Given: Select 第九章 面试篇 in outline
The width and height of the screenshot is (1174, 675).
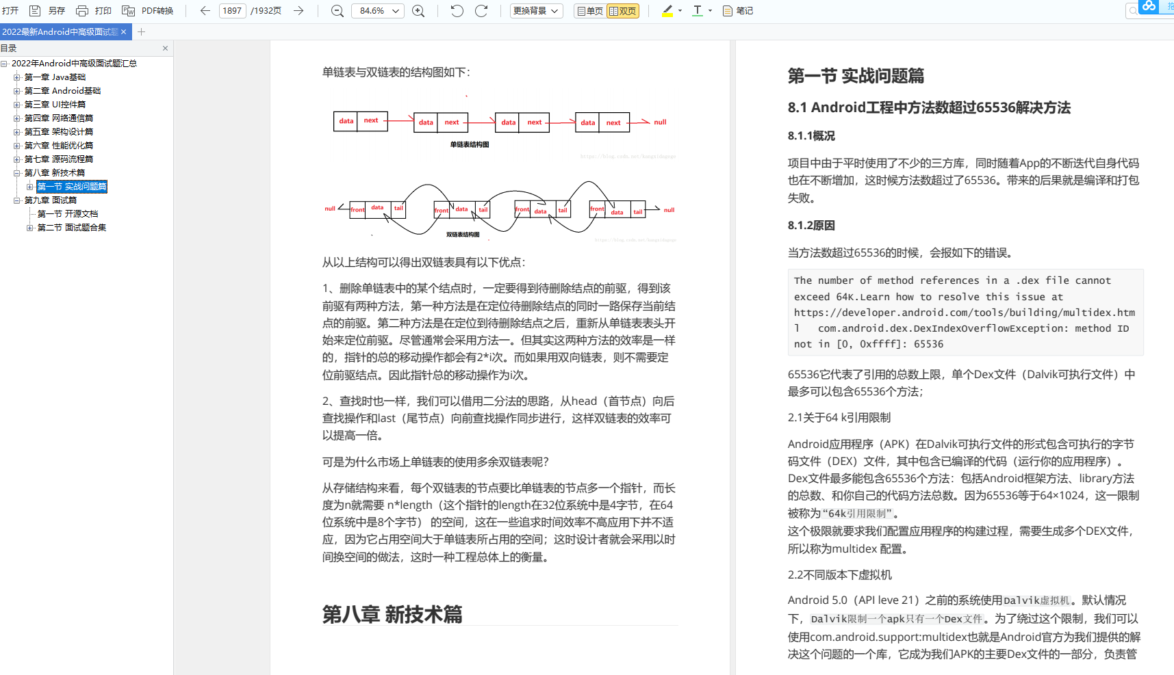Looking at the screenshot, I should 51,200.
